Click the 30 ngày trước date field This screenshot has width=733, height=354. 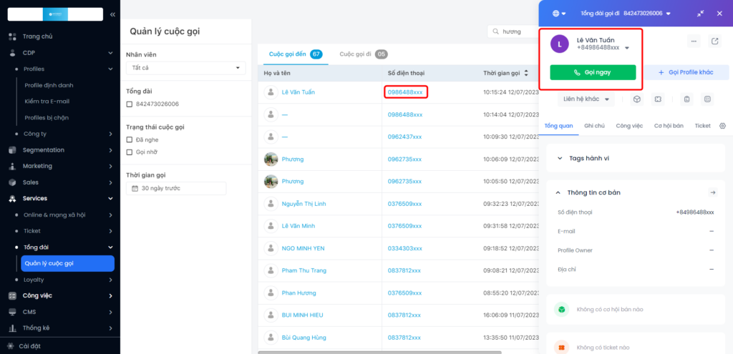click(176, 188)
